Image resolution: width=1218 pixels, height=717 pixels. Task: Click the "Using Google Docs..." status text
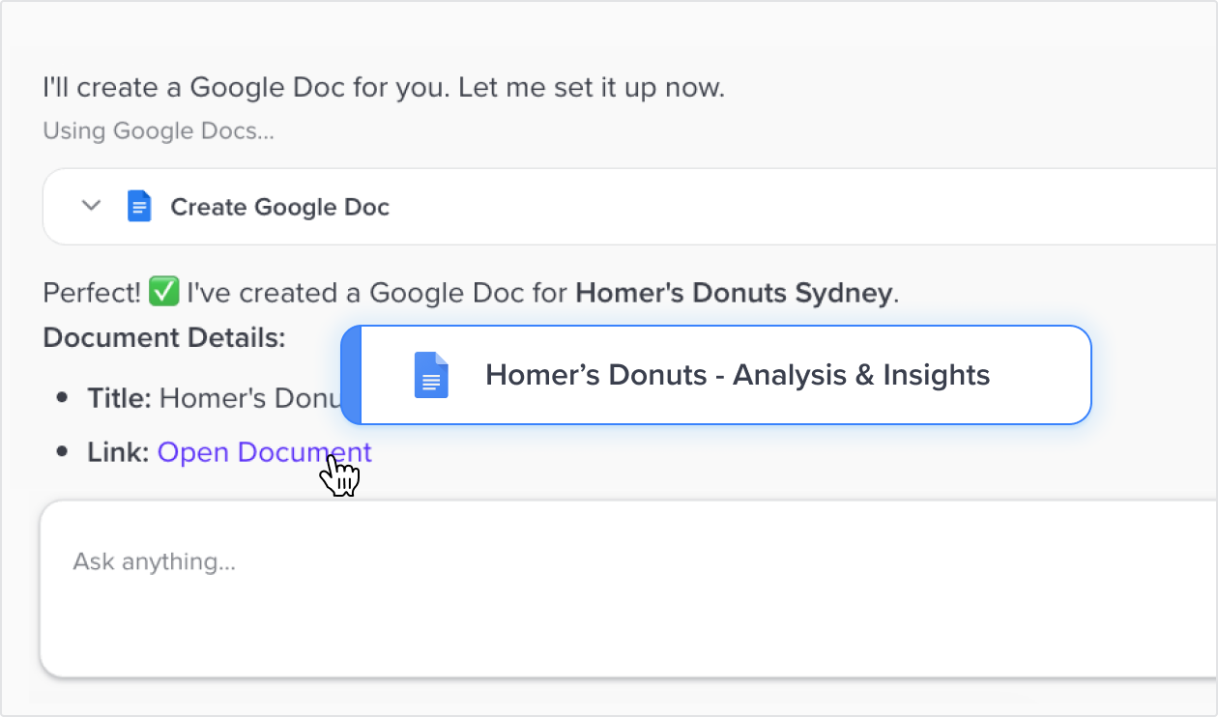click(x=158, y=130)
